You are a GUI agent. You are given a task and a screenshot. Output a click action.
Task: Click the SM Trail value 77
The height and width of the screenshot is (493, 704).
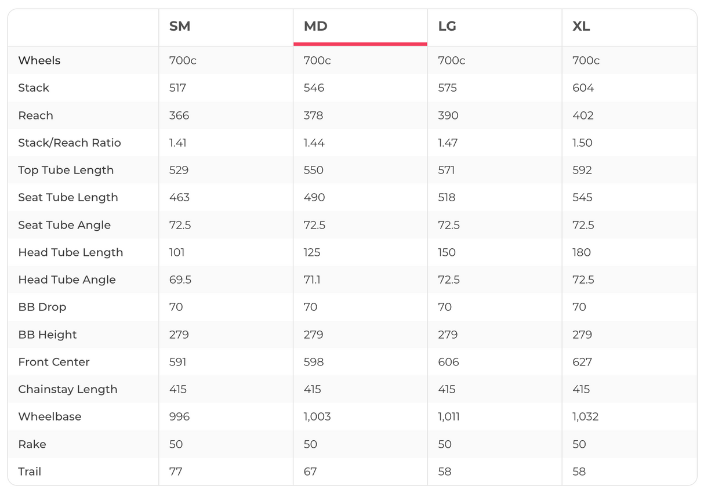tap(176, 472)
